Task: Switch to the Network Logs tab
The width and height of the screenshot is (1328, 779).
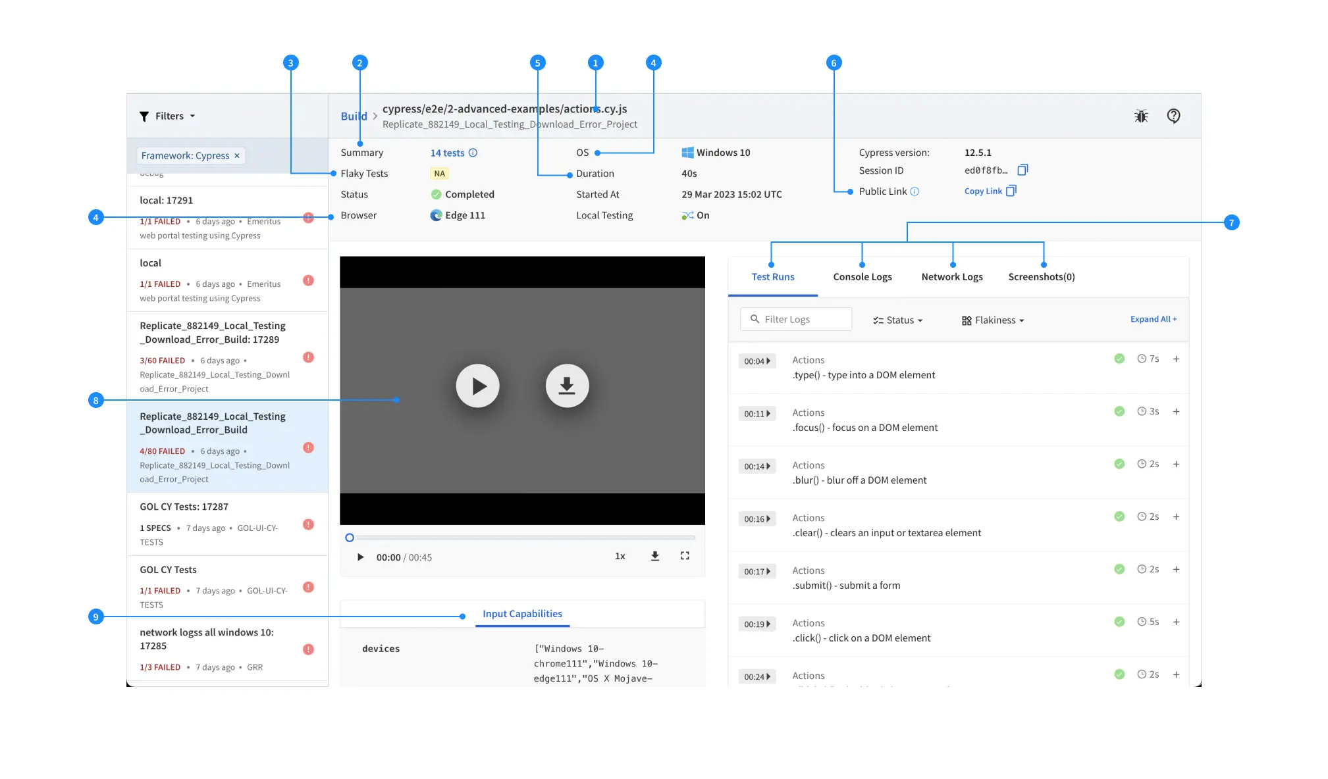Action: pos(951,277)
